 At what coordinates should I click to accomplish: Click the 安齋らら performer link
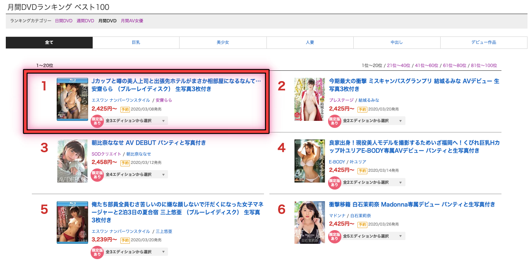tap(164, 100)
